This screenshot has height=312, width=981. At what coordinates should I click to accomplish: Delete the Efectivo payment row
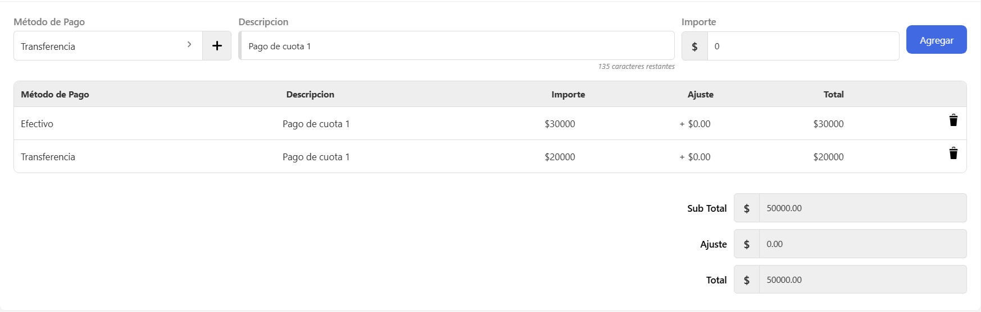click(x=953, y=120)
